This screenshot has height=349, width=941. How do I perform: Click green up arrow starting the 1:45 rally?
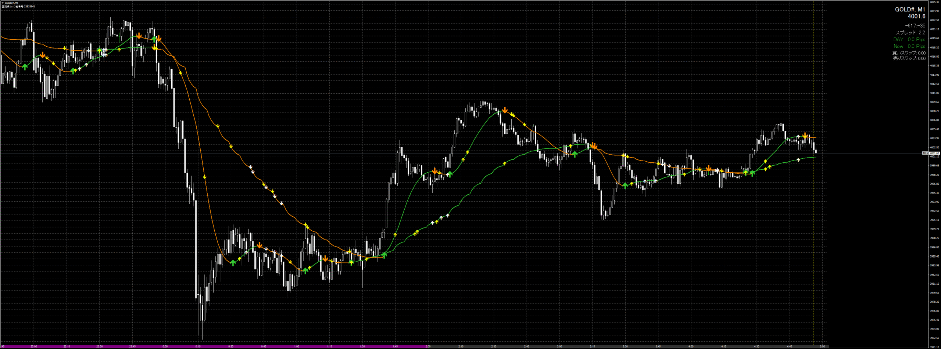click(384, 255)
